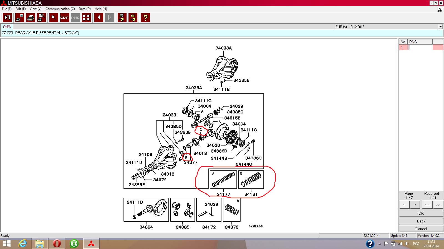
Task: Click the PNC input field in row 1
Action: pos(420,48)
